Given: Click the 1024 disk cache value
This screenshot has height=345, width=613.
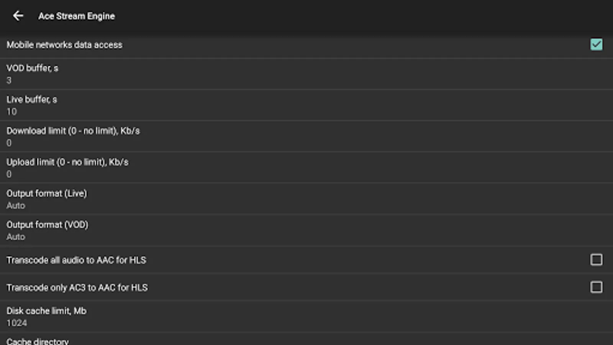Looking at the screenshot, I should (17, 323).
